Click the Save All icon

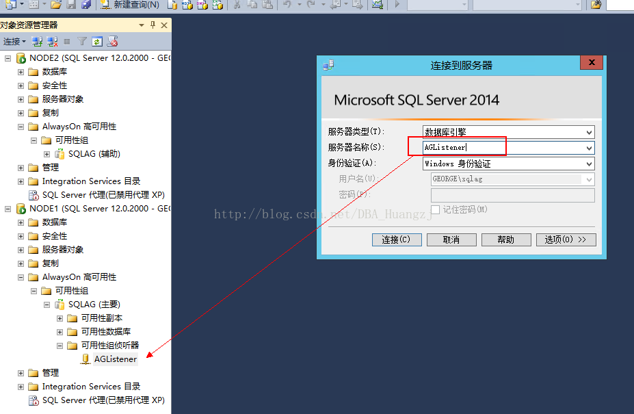point(86,5)
